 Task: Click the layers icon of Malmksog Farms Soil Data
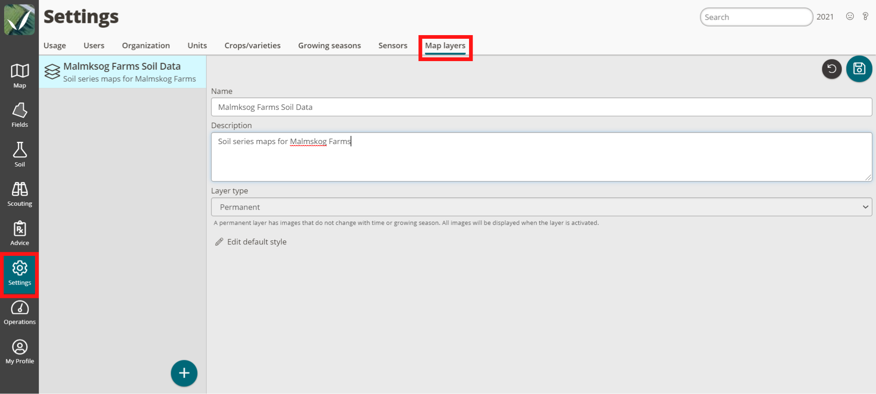pyautogui.click(x=52, y=72)
